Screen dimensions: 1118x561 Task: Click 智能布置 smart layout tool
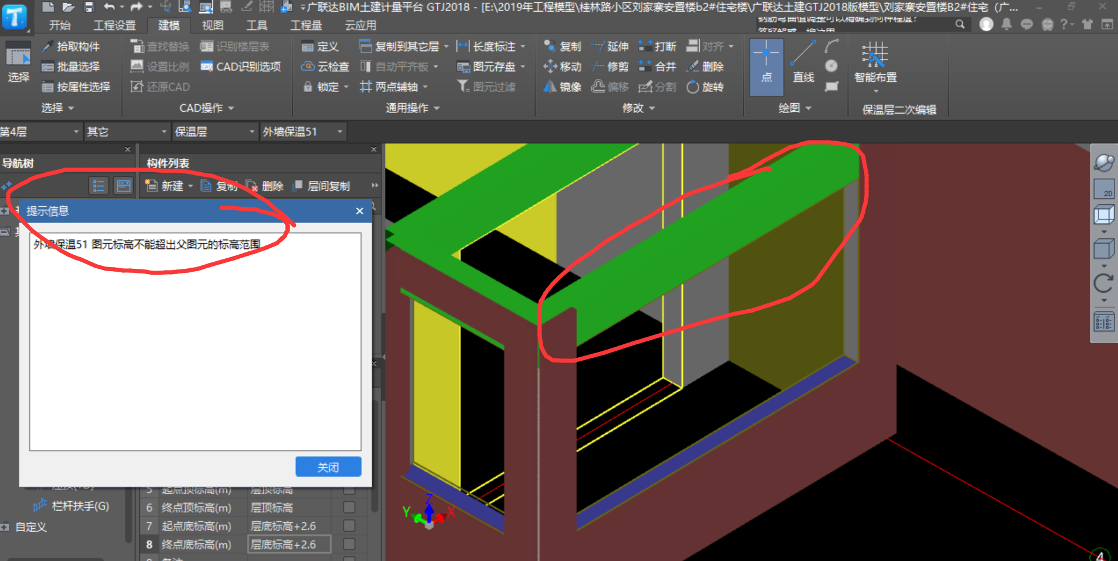[875, 63]
